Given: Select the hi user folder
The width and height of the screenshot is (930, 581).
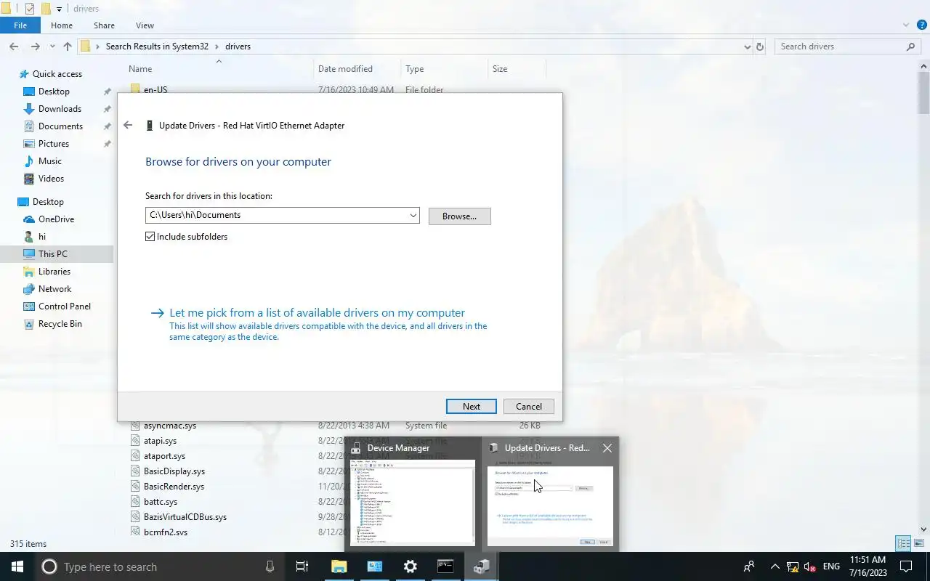Looking at the screenshot, I should click(42, 237).
